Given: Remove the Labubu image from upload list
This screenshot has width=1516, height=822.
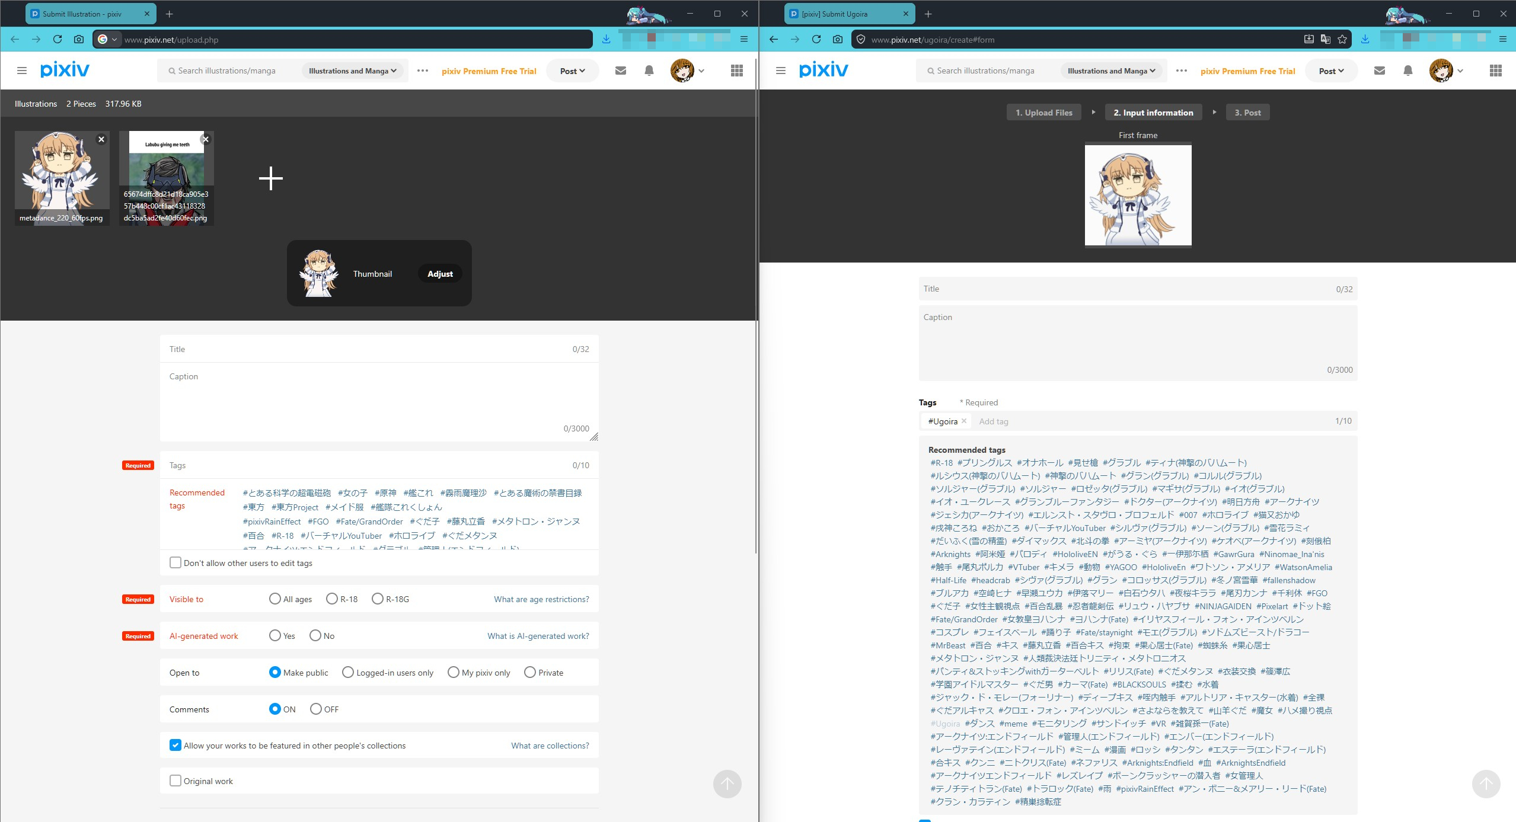Looking at the screenshot, I should (x=206, y=139).
